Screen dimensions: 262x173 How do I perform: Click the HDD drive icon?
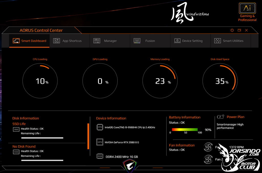pos(16,152)
